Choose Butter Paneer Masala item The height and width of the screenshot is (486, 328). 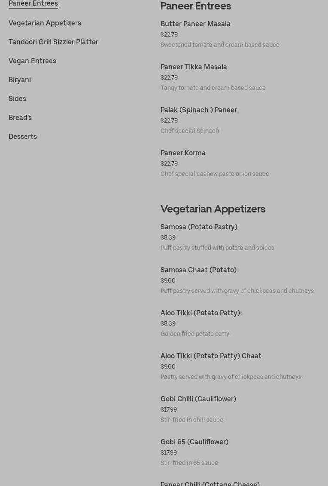(x=195, y=24)
